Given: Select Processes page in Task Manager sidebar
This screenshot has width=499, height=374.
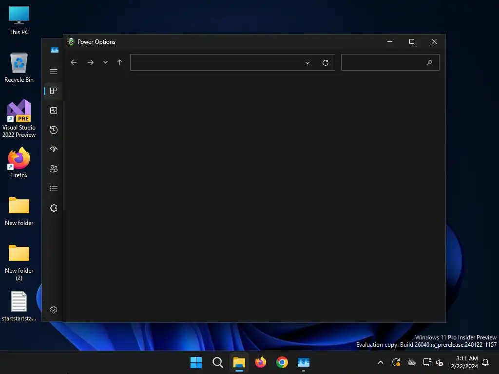Looking at the screenshot, I should [54, 91].
